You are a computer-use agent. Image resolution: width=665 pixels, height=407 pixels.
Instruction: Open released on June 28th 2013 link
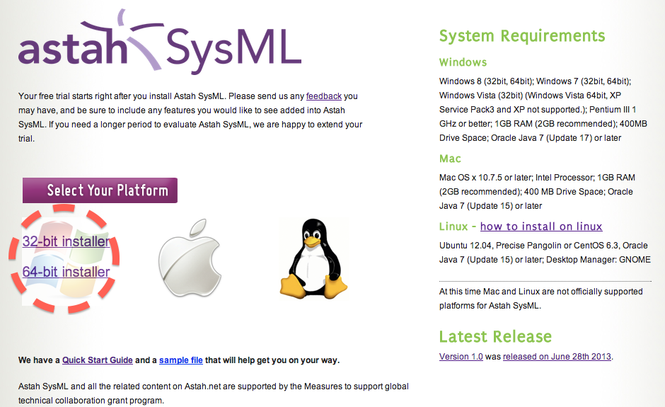557,356
